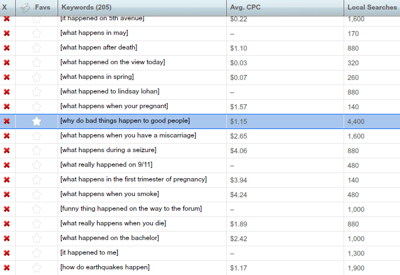Remove 'what happens in spring' keyword
The image size is (400, 275).
coord(7,77)
